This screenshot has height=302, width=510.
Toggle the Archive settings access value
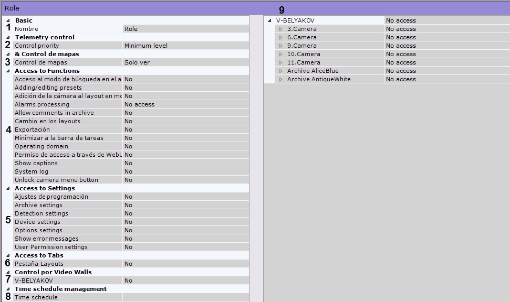[185, 205]
